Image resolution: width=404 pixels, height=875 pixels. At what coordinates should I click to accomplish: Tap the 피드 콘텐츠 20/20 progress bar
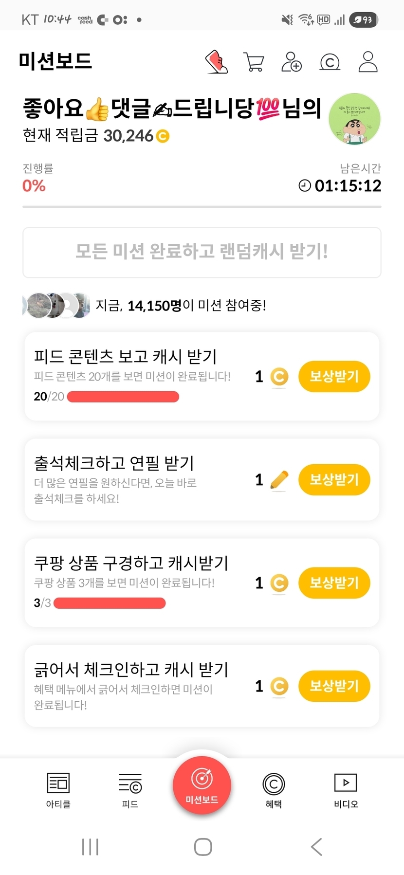(123, 397)
